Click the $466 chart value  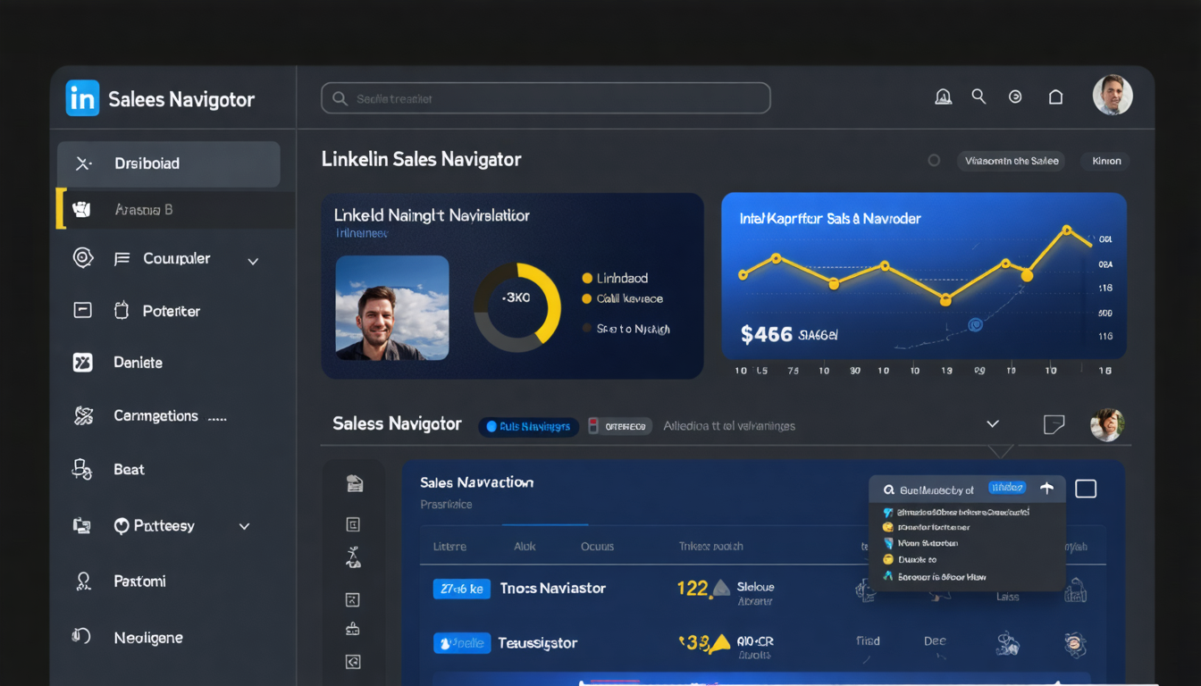(x=767, y=335)
